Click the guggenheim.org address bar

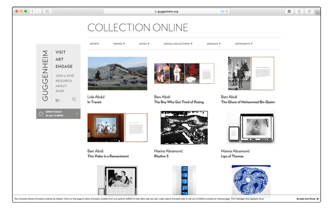click(x=166, y=11)
